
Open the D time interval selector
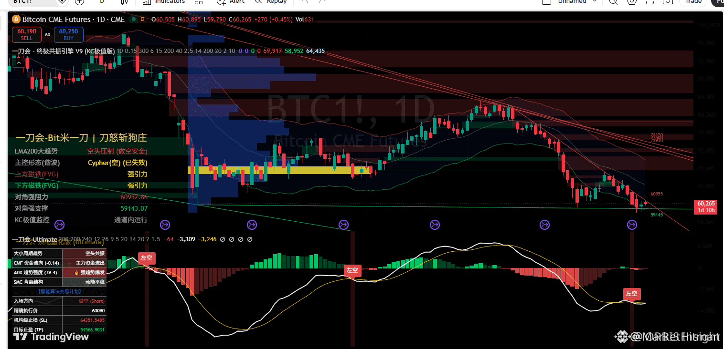pos(102,1)
